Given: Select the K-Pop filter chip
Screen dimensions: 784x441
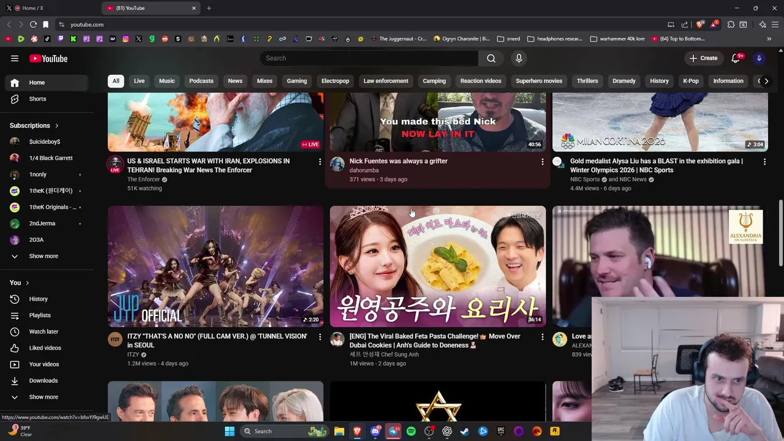Looking at the screenshot, I should click(x=690, y=81).
